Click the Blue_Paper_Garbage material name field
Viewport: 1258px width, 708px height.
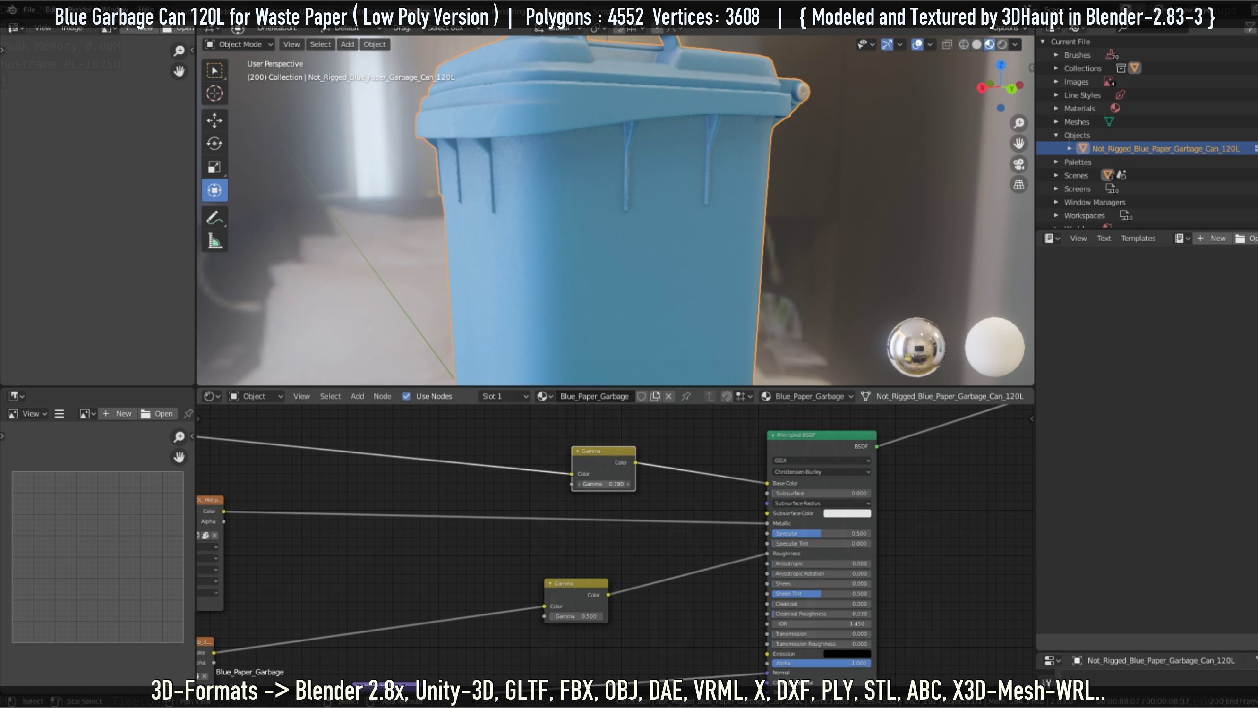594,396
